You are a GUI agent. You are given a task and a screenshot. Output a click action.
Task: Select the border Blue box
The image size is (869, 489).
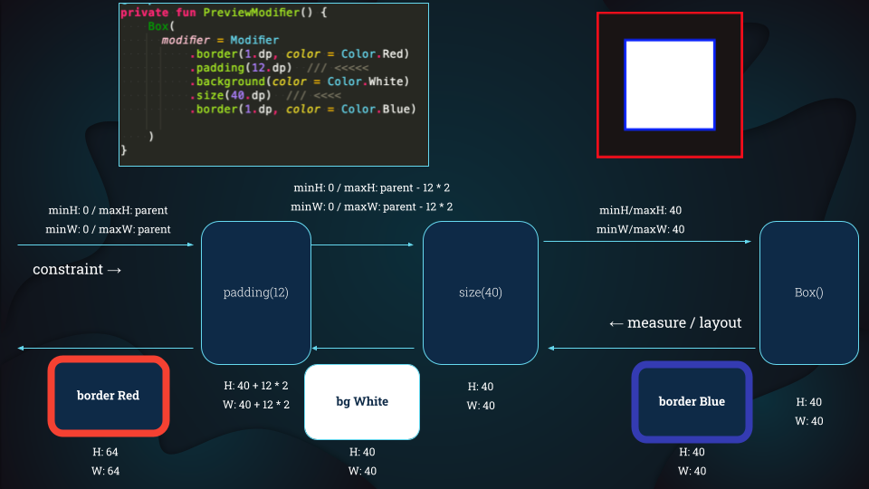pyautogui.click(x=692, y=401)
